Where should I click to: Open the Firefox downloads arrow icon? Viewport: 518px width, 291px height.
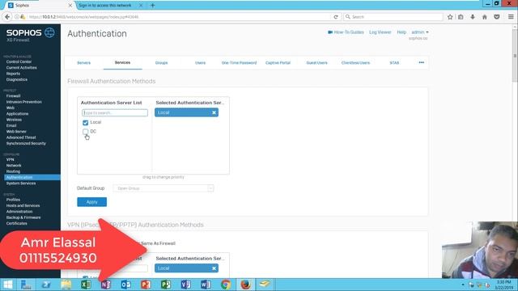(473, 17)
